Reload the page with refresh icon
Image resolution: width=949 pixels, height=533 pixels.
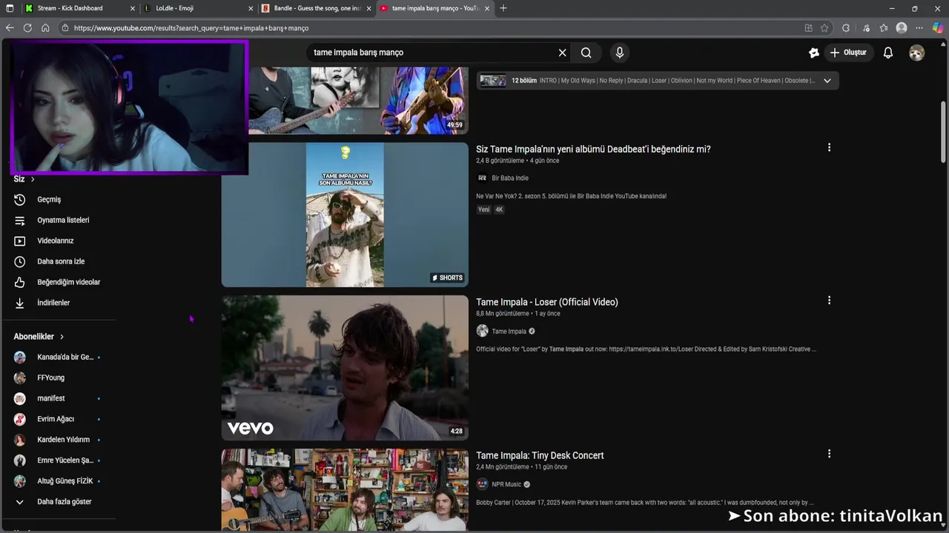tap(27, 28)
